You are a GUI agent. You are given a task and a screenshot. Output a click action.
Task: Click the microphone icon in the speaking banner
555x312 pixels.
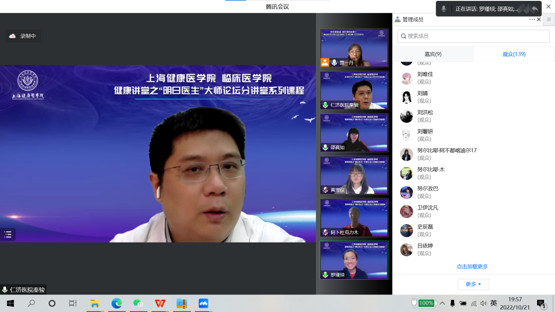(x=444, y=9)
